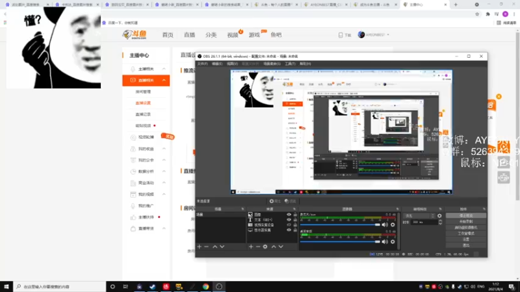This screenshot has height=292, width=520.
Task: Toggle the lock on the 文本 (GDI+) source
Action: click(x=295, y=219)
